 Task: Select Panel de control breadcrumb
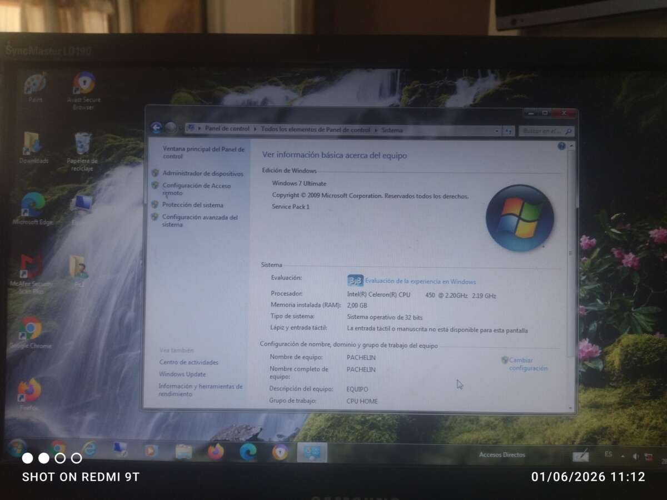click(227, 128)
